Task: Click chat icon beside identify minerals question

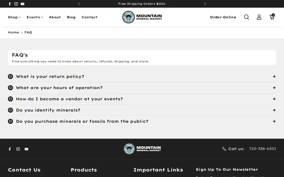Action: tap(11, 110)
